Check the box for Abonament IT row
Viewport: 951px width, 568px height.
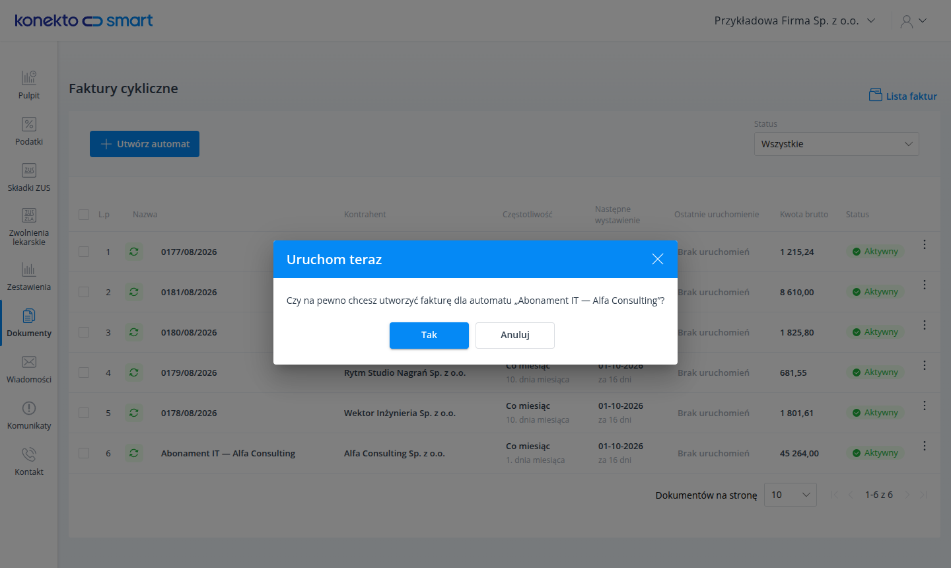coord(84,453)
